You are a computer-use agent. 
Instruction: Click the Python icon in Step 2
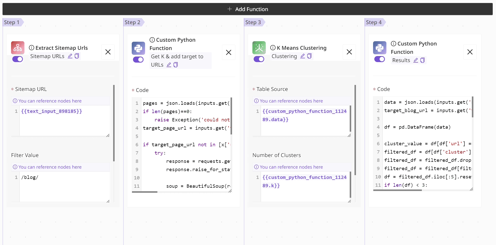pyautogui.click(x=138, y=48)
